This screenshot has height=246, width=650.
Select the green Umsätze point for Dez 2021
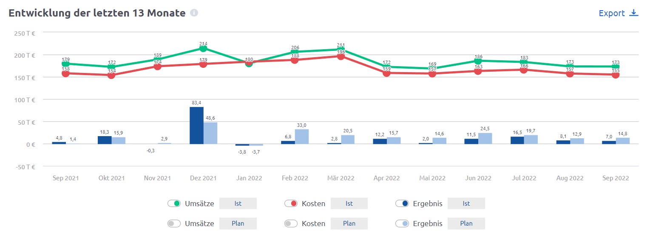point(203,49)
